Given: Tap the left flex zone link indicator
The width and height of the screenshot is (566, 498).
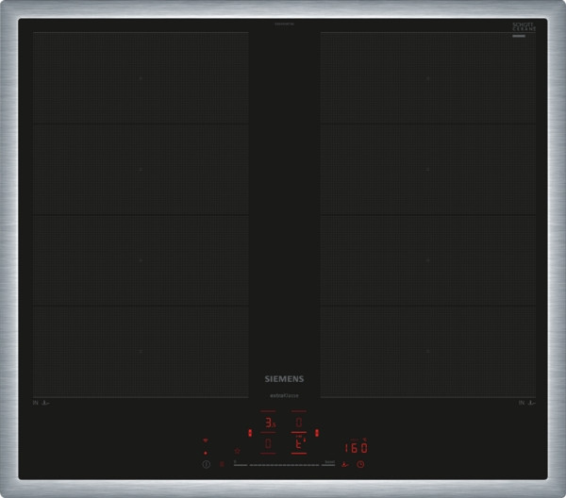Looking at the screenshot, I should pos(250,433).
